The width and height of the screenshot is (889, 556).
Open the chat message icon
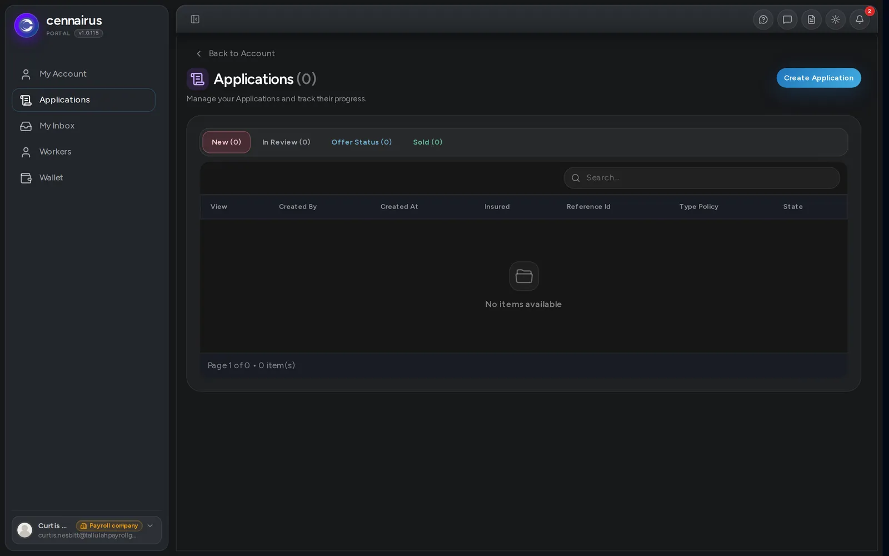tap(787, 19)
